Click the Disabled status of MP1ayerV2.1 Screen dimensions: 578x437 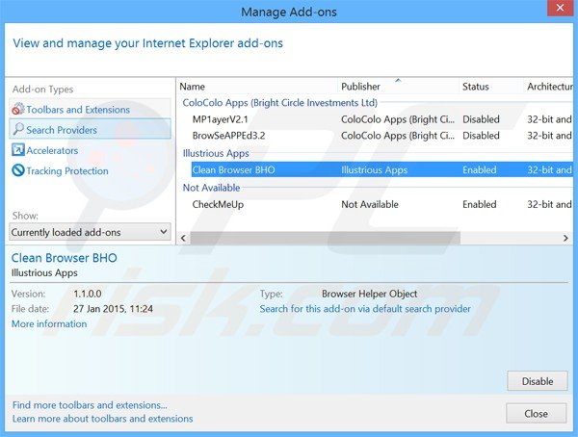[481, 119]
